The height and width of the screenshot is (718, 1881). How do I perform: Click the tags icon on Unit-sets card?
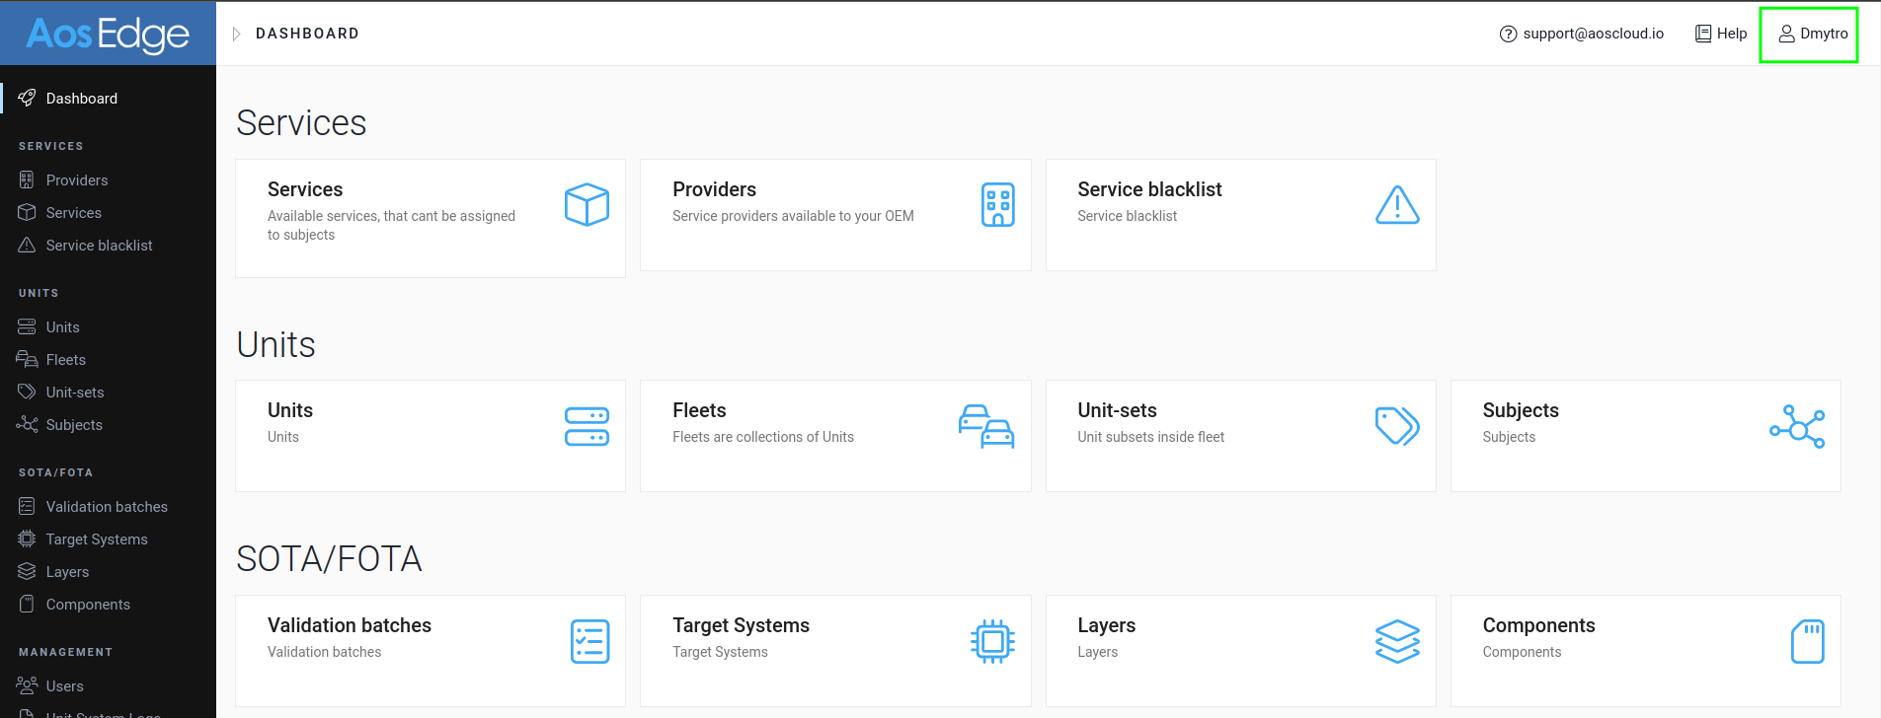coord(1397,426)
